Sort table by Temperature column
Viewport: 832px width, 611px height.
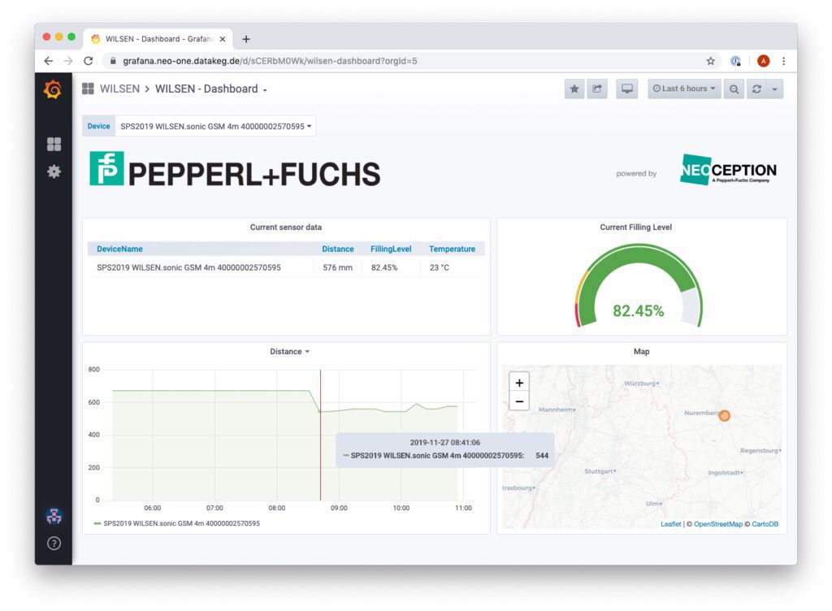(x=452, y=249)
